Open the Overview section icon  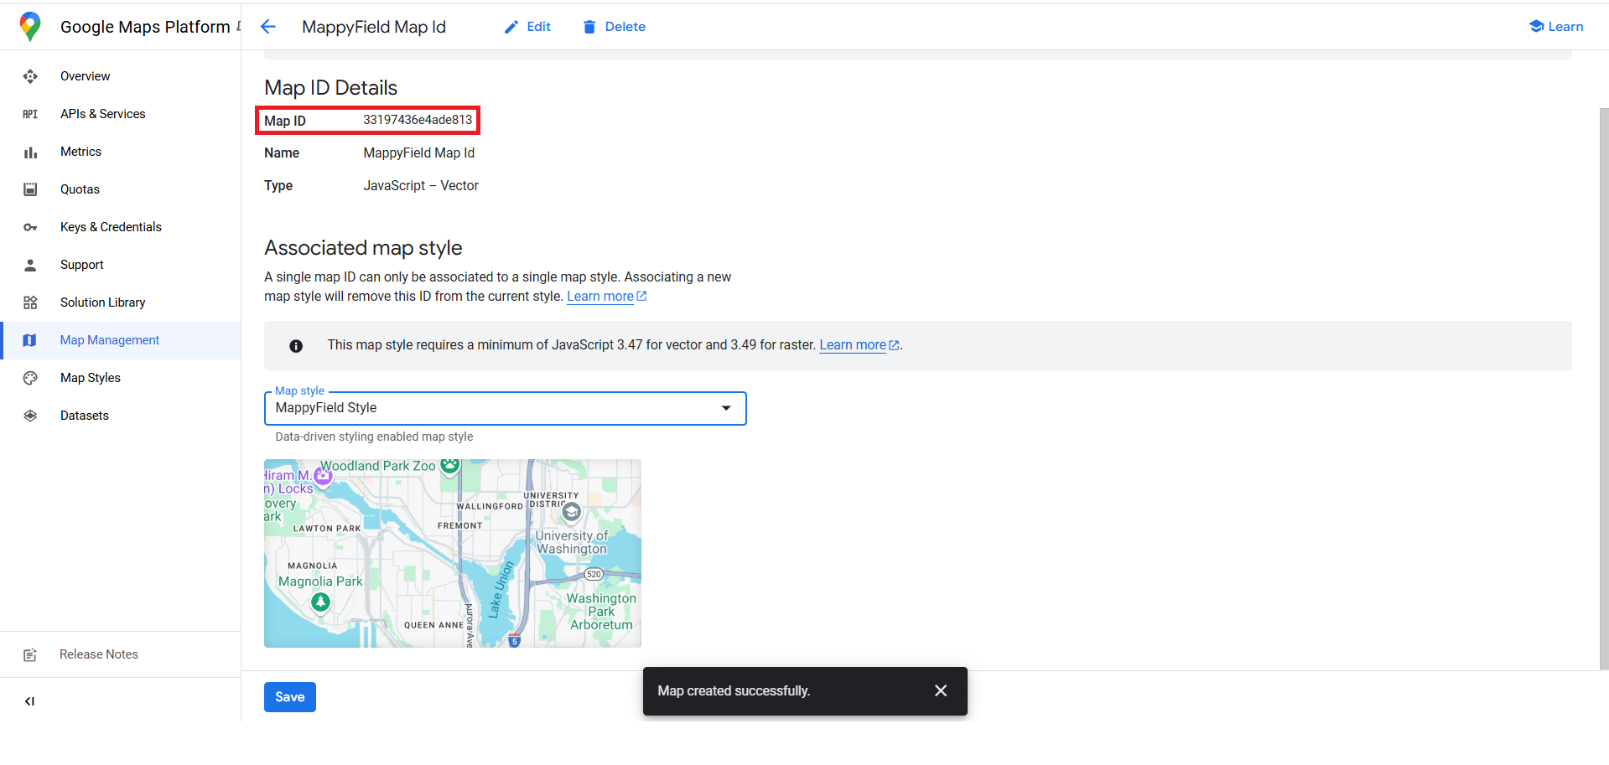tap(30, 76)
